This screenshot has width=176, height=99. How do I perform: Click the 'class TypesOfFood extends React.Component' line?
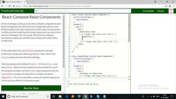coord(93,56)
